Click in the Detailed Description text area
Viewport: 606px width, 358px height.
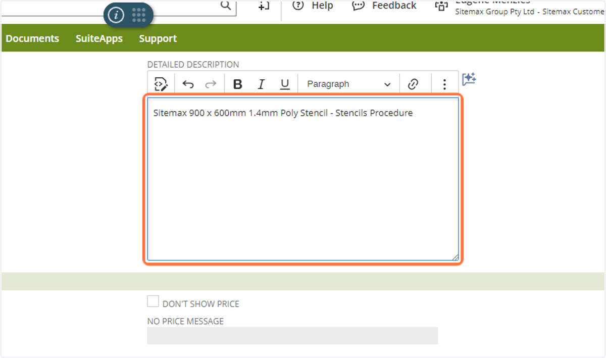303,179
